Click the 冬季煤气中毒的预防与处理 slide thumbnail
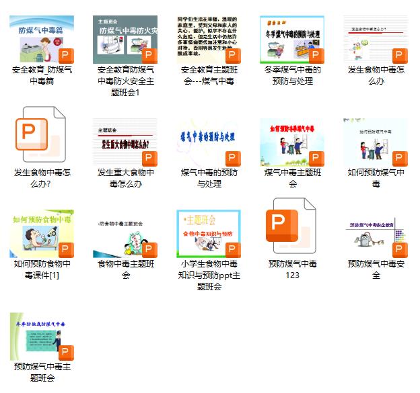This screenshot has width=420, height=393. click(292, 39)
